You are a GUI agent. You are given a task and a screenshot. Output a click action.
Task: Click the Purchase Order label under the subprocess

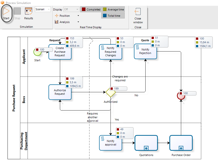point(181,155)
